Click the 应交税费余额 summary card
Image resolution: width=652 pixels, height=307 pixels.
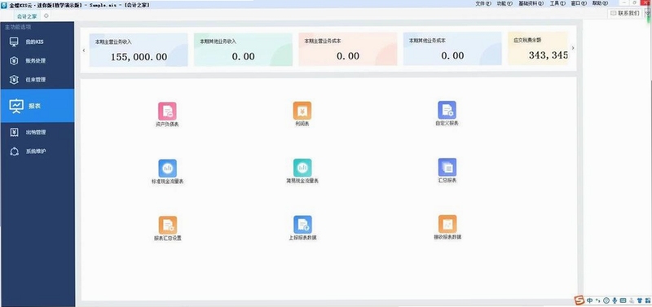[x=538, y=49]
